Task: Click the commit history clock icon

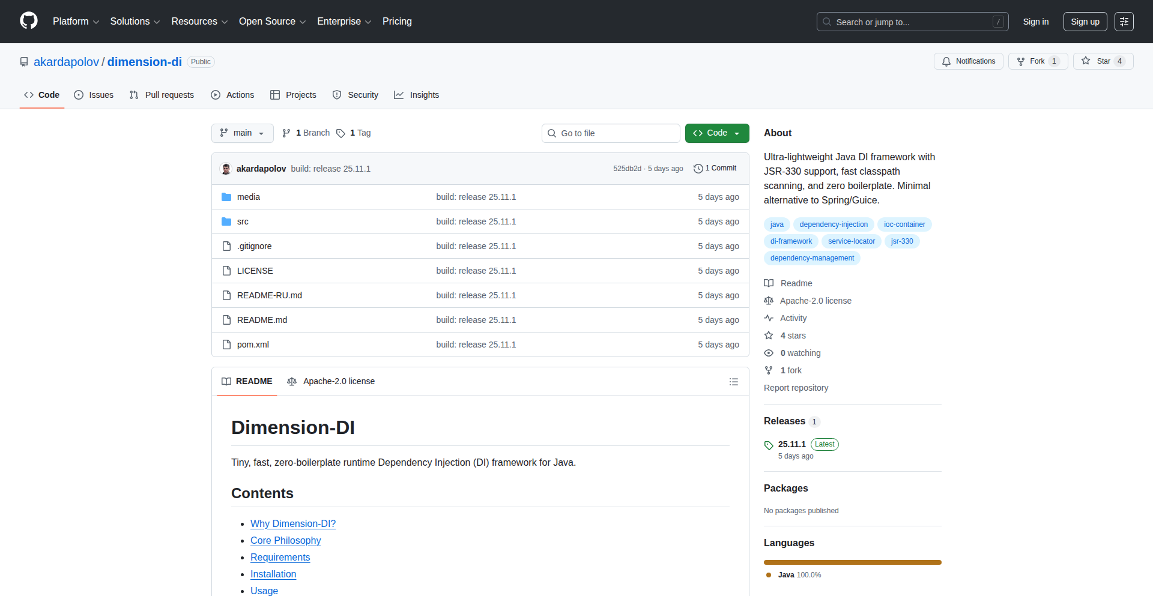Action: point(698,169)
